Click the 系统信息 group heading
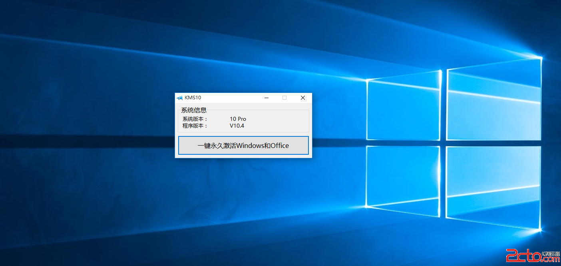The image size is (561, 266). tap(194, 110)
